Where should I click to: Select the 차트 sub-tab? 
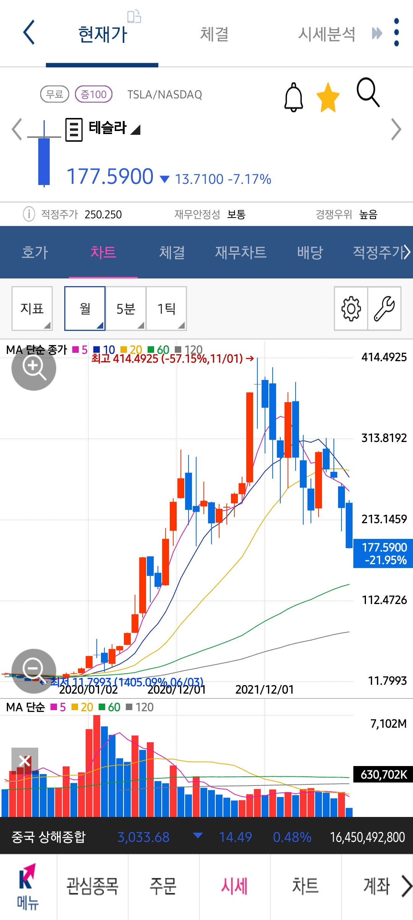103,252
